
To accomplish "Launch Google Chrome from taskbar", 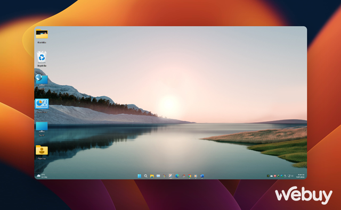I will pyautogui.click(x=190, y=176).
